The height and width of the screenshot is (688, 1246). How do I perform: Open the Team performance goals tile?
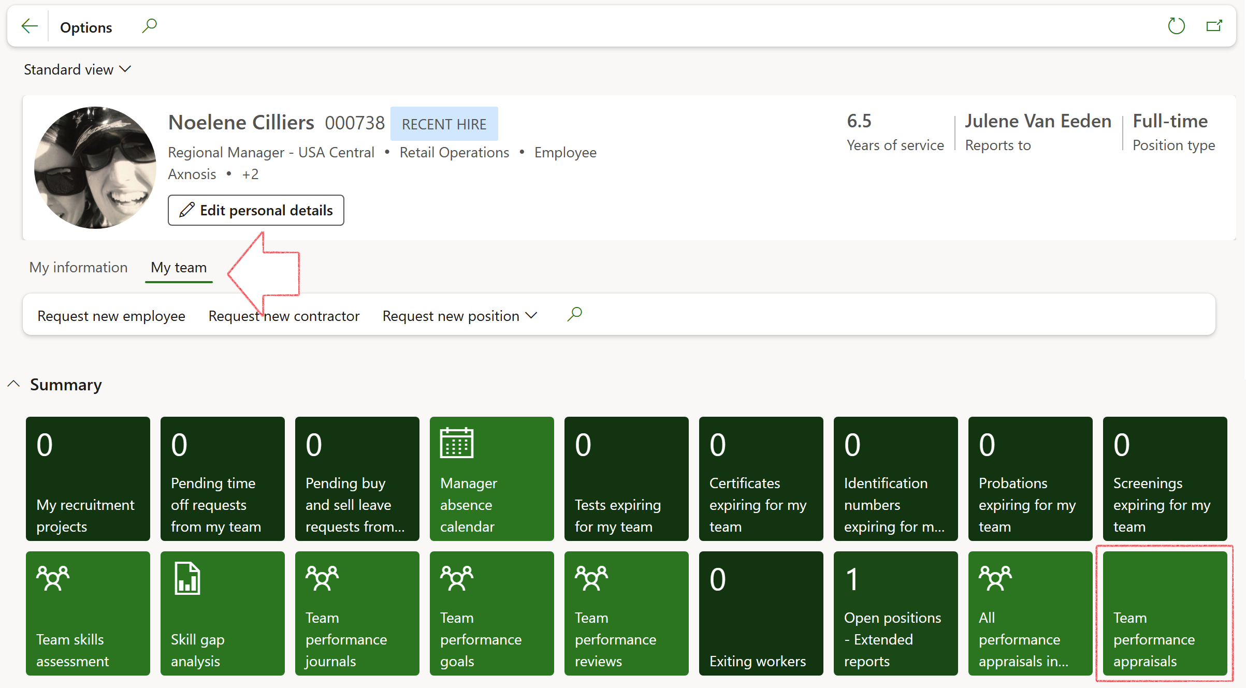click(491, 613)
